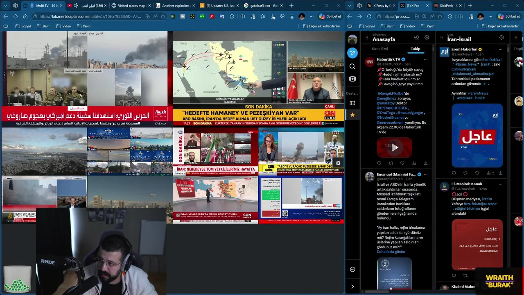Refresh the page in left browser window
This screenshot has width=524, height=295.
pos(15,16)
